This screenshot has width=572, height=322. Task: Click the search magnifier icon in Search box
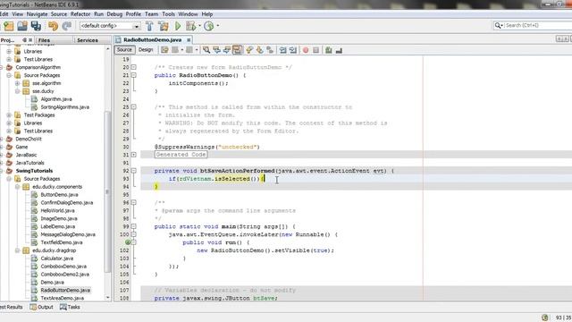point(498,25)
